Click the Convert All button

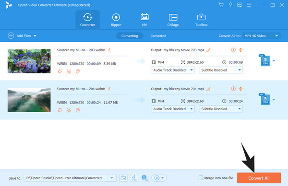(259, 178)
